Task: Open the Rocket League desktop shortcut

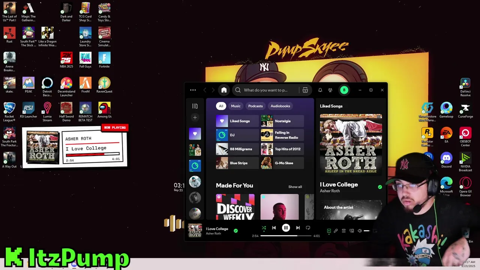Action: coord(9,112)
